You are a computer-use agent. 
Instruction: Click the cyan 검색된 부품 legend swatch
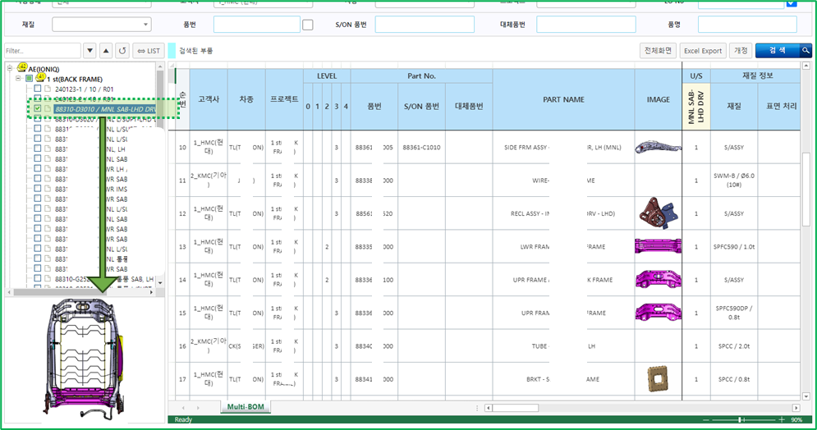pyautogui.click(x=172, y=51)
